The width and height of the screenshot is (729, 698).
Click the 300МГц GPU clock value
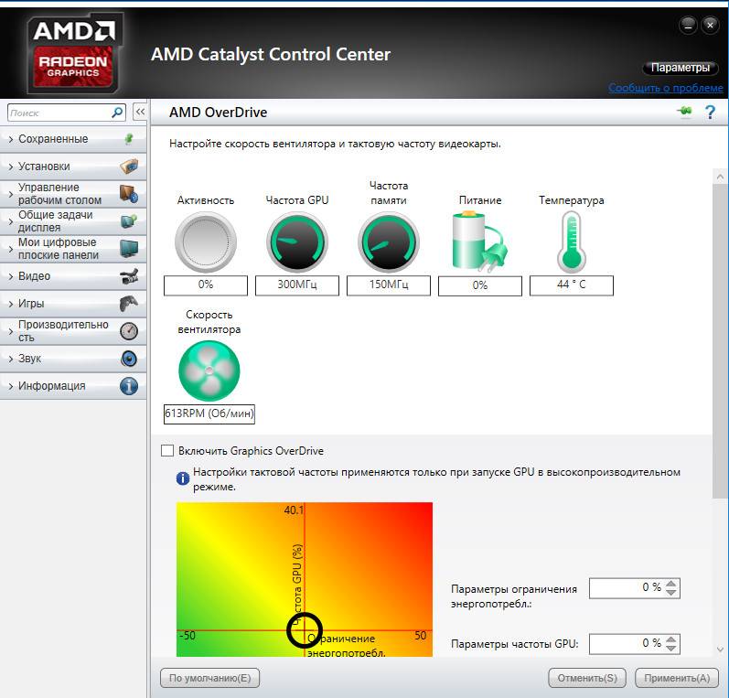coord(297,285)
